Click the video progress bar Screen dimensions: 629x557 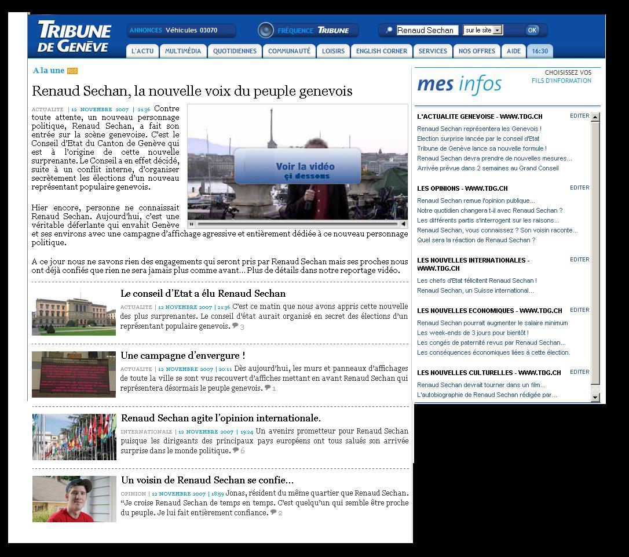297,224
